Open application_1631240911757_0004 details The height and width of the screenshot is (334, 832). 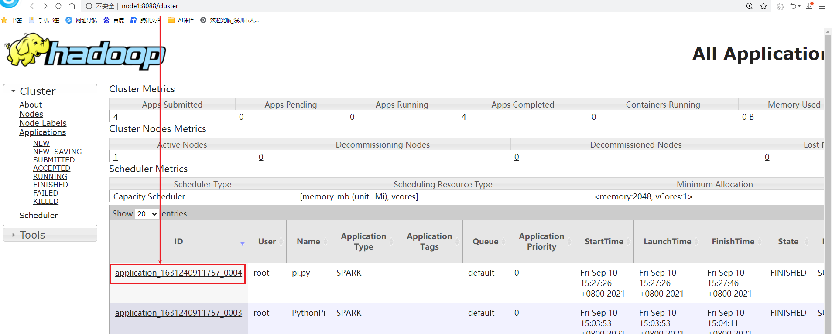coord(178,273)
